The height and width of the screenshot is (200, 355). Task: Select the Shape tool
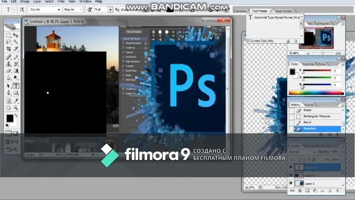tap(16, 93)
